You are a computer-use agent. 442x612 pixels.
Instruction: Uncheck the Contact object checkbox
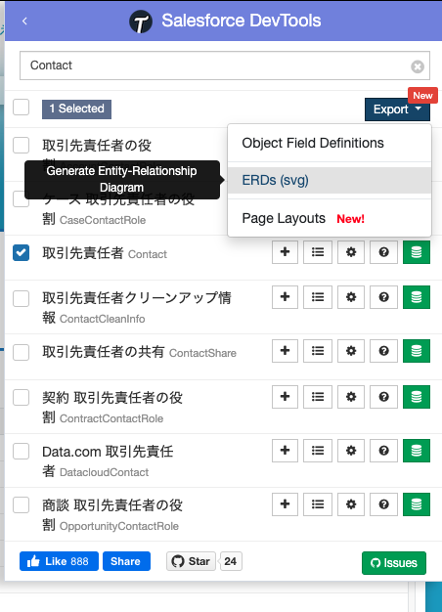pos(22,252)
